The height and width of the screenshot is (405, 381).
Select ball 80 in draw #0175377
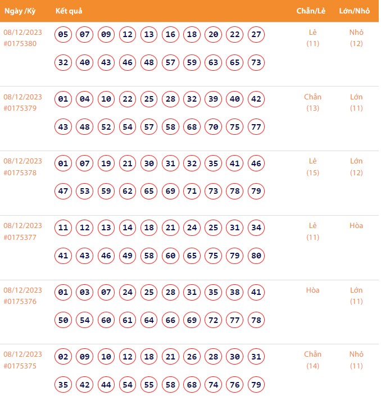click(256, 256)
